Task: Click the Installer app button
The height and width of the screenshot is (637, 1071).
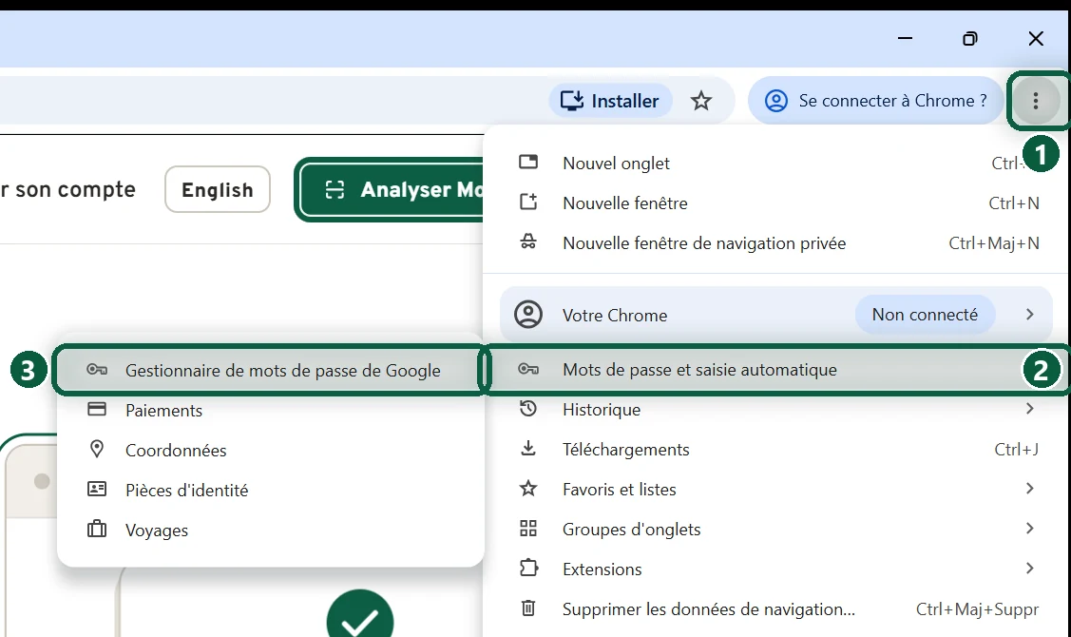Action: click(610, 101)
